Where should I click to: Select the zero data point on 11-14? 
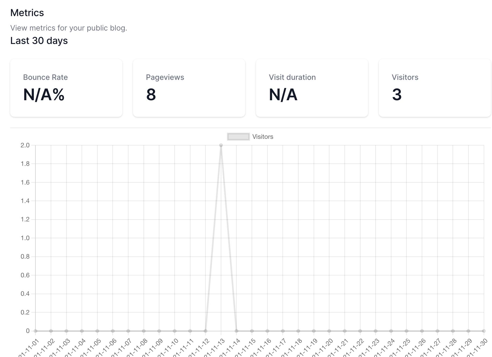click(x=236, y=331)
